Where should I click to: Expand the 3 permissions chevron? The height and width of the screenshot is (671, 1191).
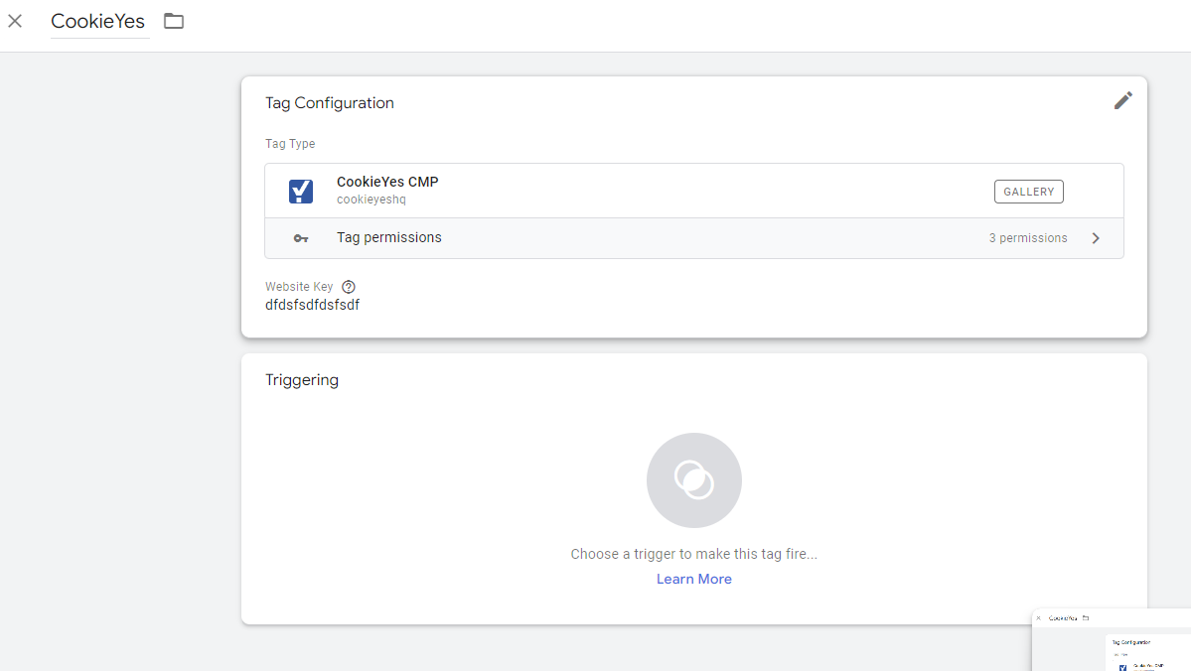(1096, 238)
